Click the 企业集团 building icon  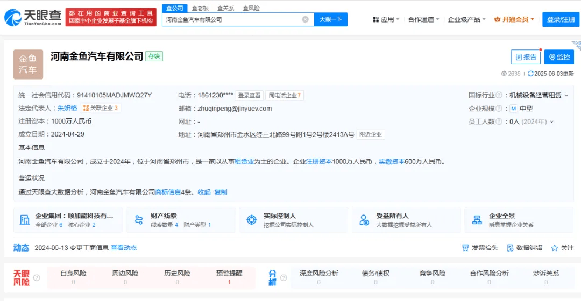tap(24, 220)
